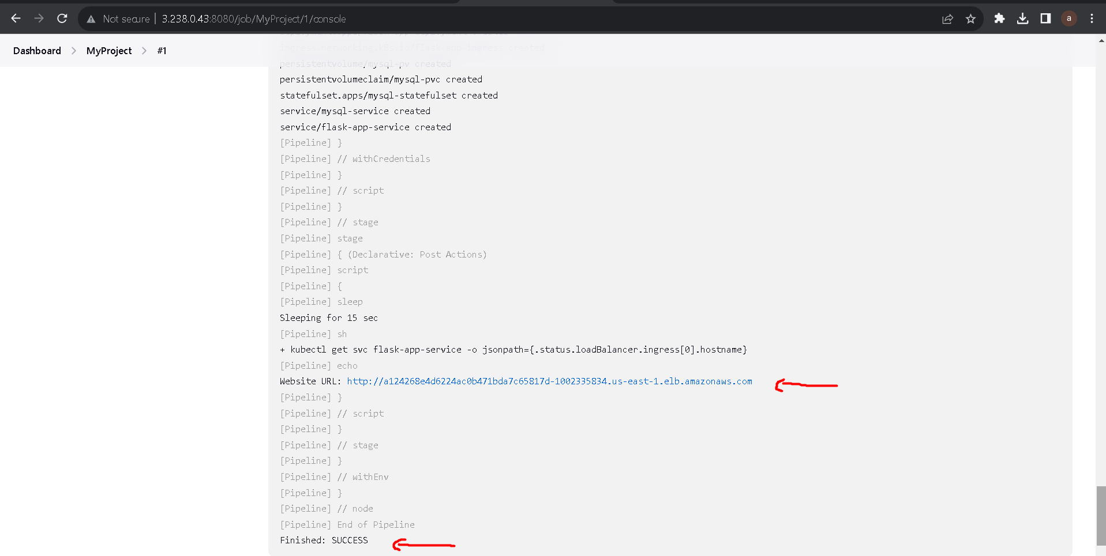Share the current page
The width and height of the screenshot is (1106, 556).
[947, 18]
